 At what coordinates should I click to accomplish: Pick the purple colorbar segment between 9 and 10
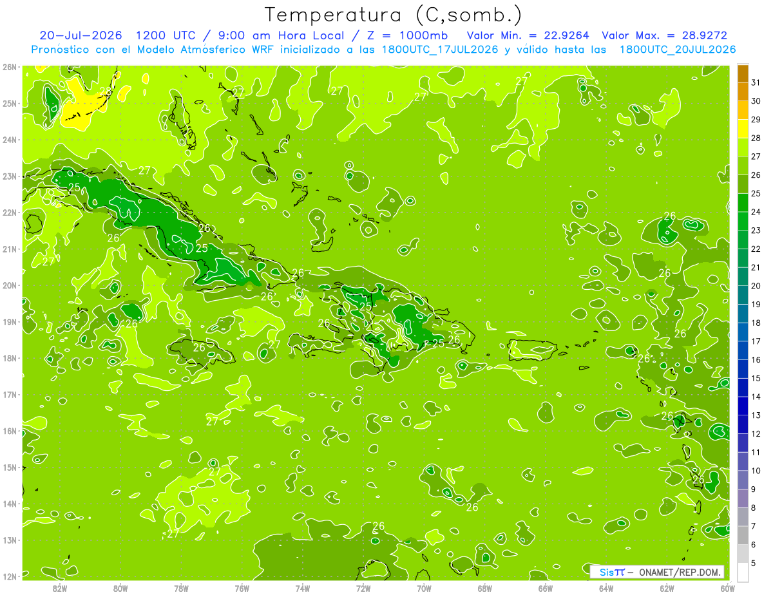point(743,480)
